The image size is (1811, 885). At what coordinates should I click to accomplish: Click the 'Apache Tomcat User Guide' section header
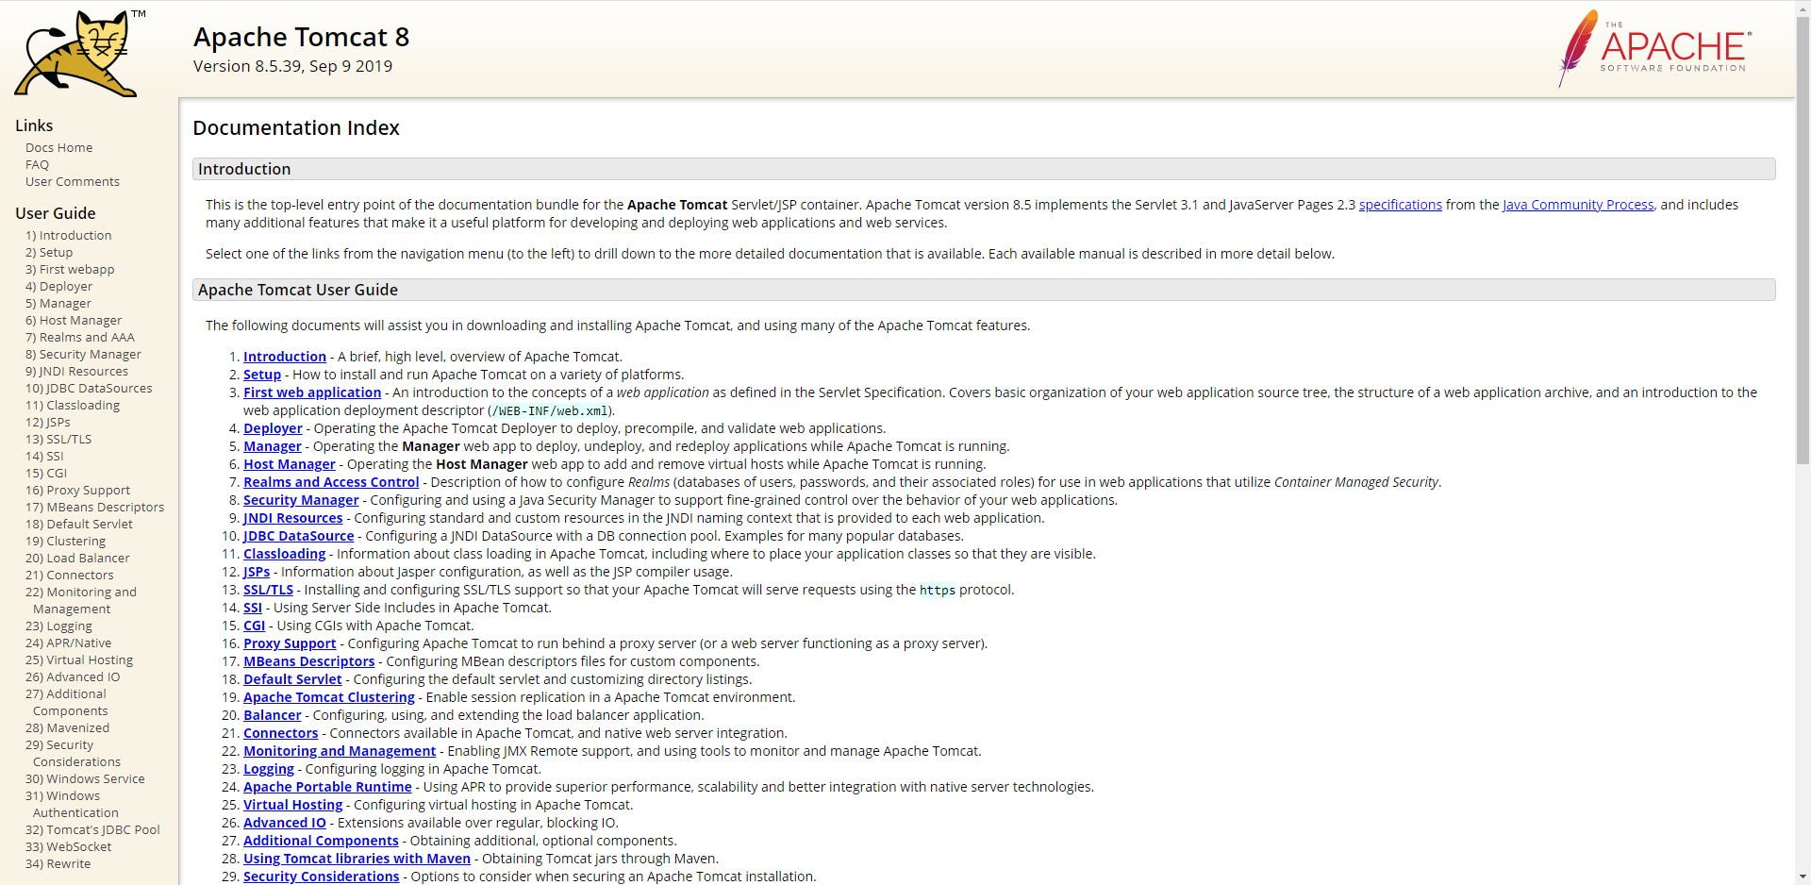pos(984,290)
